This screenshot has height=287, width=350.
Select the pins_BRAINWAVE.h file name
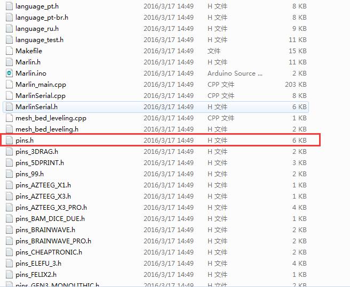(x=45, y=229)
